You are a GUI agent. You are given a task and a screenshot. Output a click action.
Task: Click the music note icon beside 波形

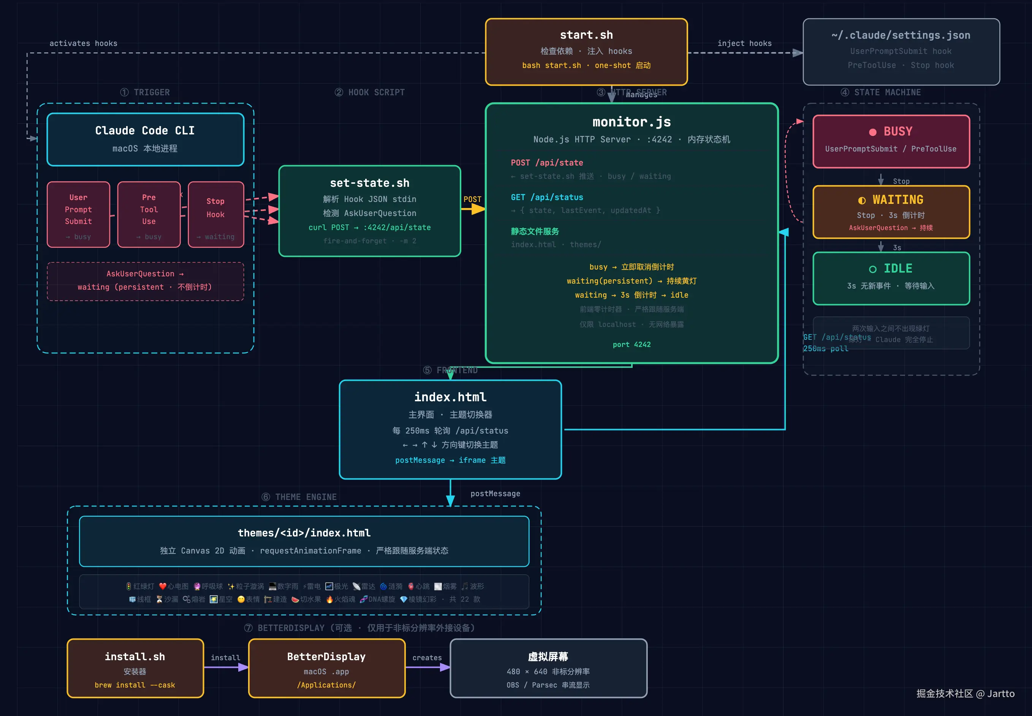coord(465,586)
